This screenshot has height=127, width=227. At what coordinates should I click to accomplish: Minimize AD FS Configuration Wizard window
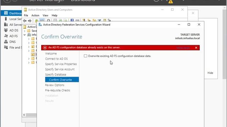click(179, 24)
